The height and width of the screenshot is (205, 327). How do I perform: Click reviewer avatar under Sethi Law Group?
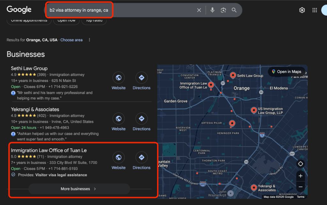13,93
